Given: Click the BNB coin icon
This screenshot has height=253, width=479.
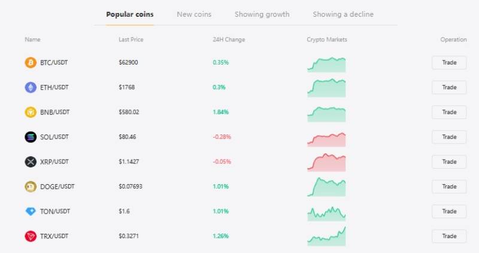Looking at the screenshot, I should [x=31, y=112].
